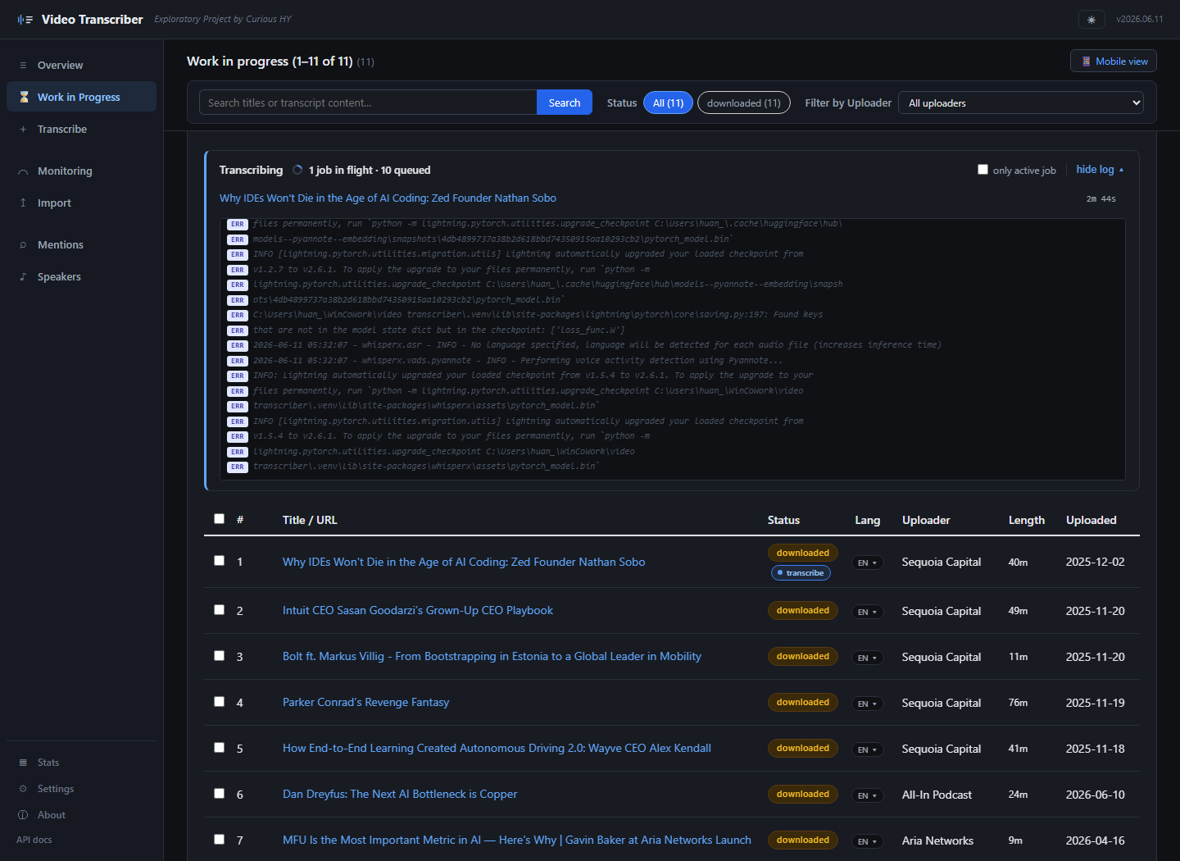Check the row 5 checkbox for the Wayve video
The image size is (1180, 861).
219,748
